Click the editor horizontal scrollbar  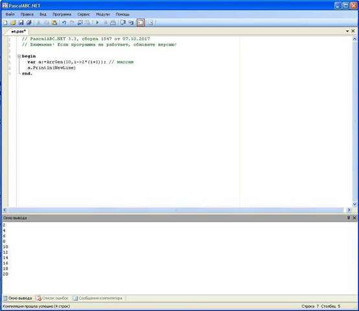tap(176, 210)
